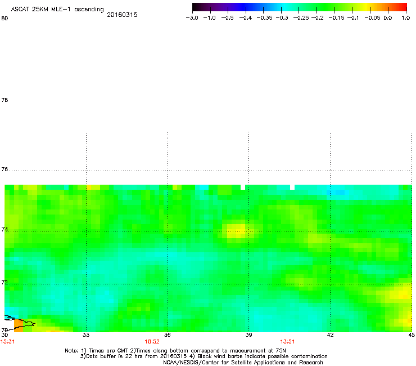Click the longitude label 39
This screenshot has height=366, width=416.
248,335
